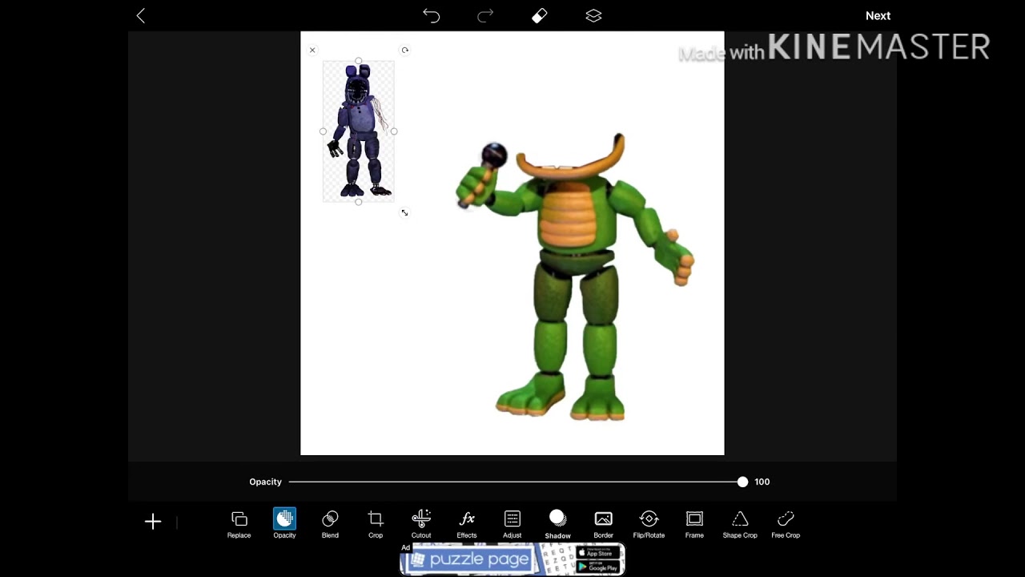Redo the undone edit

(485, 15)
